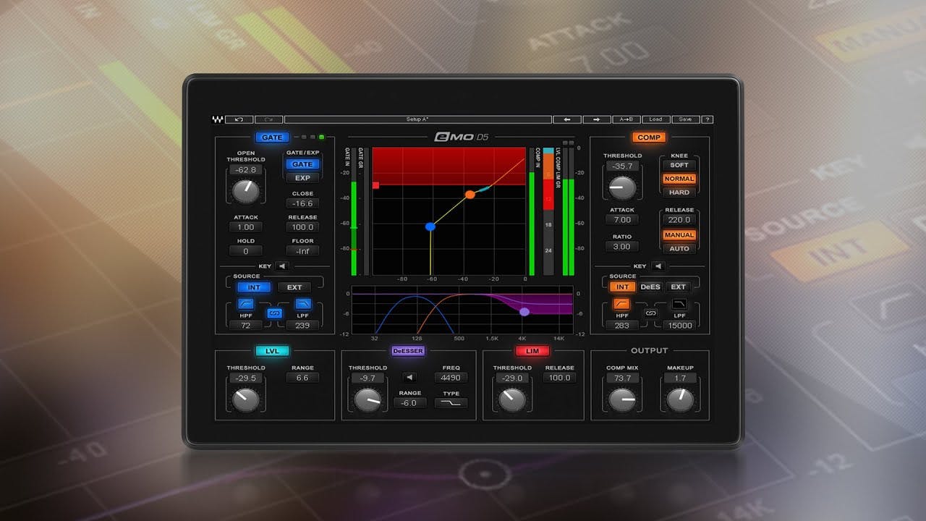Click the A→B copy button
The height and width of the screenshot is (521, 926).
(626, 119)
